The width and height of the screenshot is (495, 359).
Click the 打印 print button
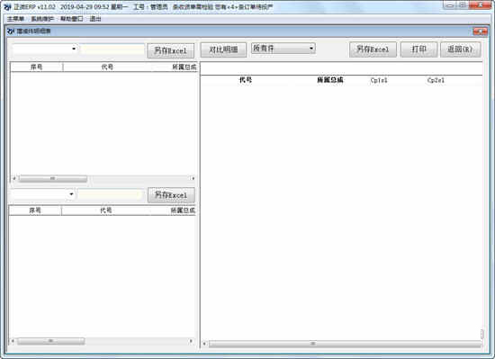pos(418,49)
